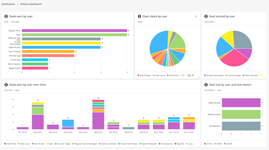Viewport: 269px width, 150px height.
Task: Open the Deal lost by user and lost reason title
Action: click(230, 85)
